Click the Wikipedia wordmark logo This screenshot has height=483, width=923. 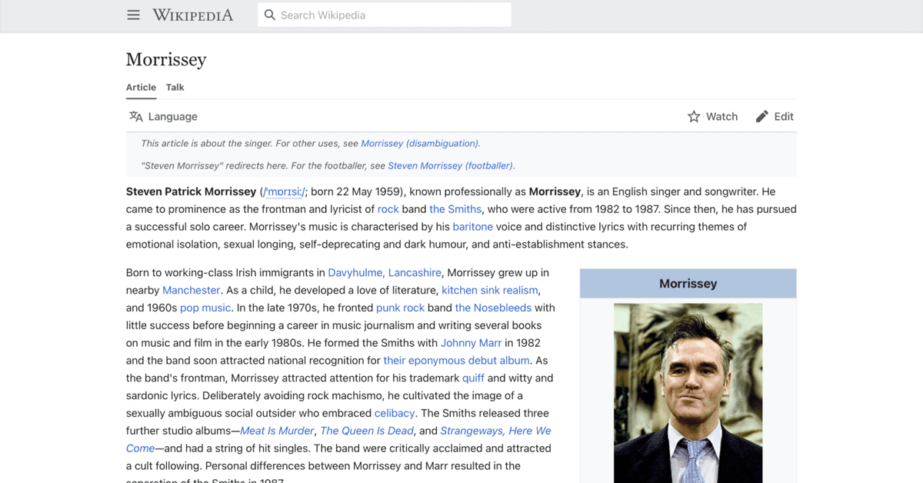pyautogui.click(x=193, y=15)
